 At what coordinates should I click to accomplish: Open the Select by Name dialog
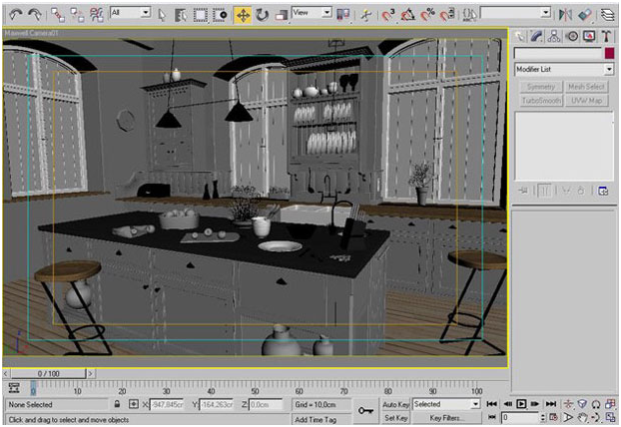pos(180,15)
